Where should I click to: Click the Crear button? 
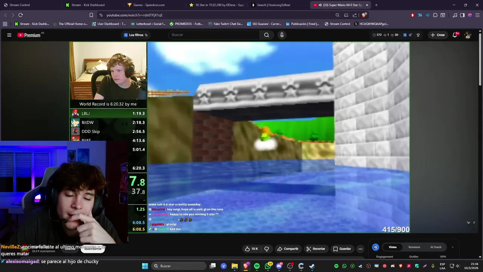pos(438,35)
